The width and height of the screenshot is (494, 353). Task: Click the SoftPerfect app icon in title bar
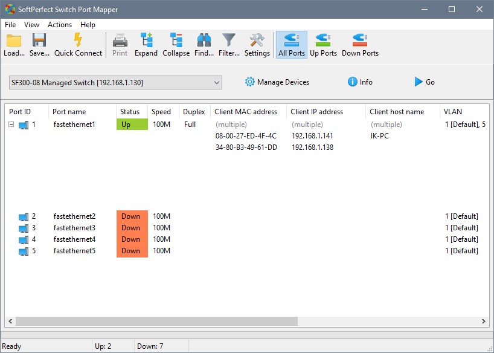[x=10, y=9]
